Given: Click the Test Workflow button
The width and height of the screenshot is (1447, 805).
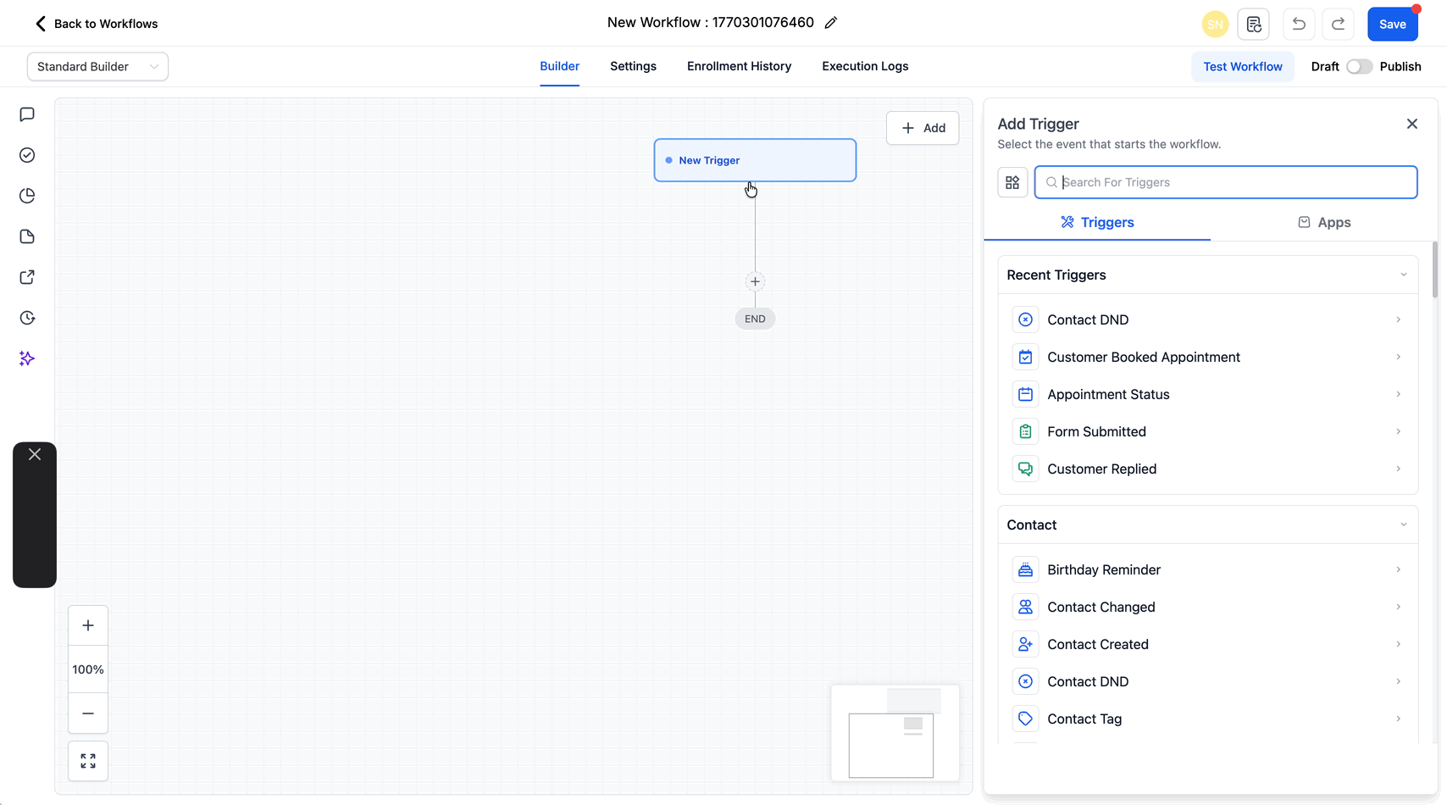Looking at the screenshot, I should (x=1243, y=66).
